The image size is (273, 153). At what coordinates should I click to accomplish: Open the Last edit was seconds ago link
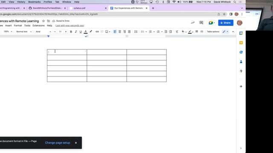click(x=70, y=25)
